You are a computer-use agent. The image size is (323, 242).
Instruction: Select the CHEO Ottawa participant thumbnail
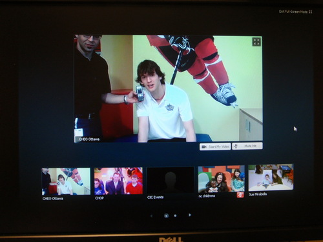click(x=66, y=181)
